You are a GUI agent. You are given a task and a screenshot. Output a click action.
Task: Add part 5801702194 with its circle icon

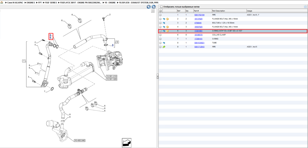160,15
